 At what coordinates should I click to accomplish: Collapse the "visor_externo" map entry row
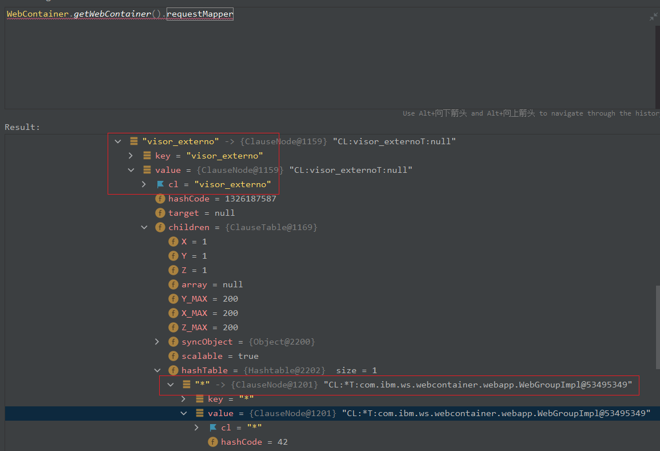[118, 142]
